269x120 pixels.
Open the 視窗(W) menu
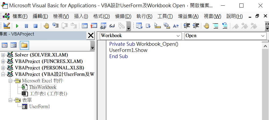point(213,16)
